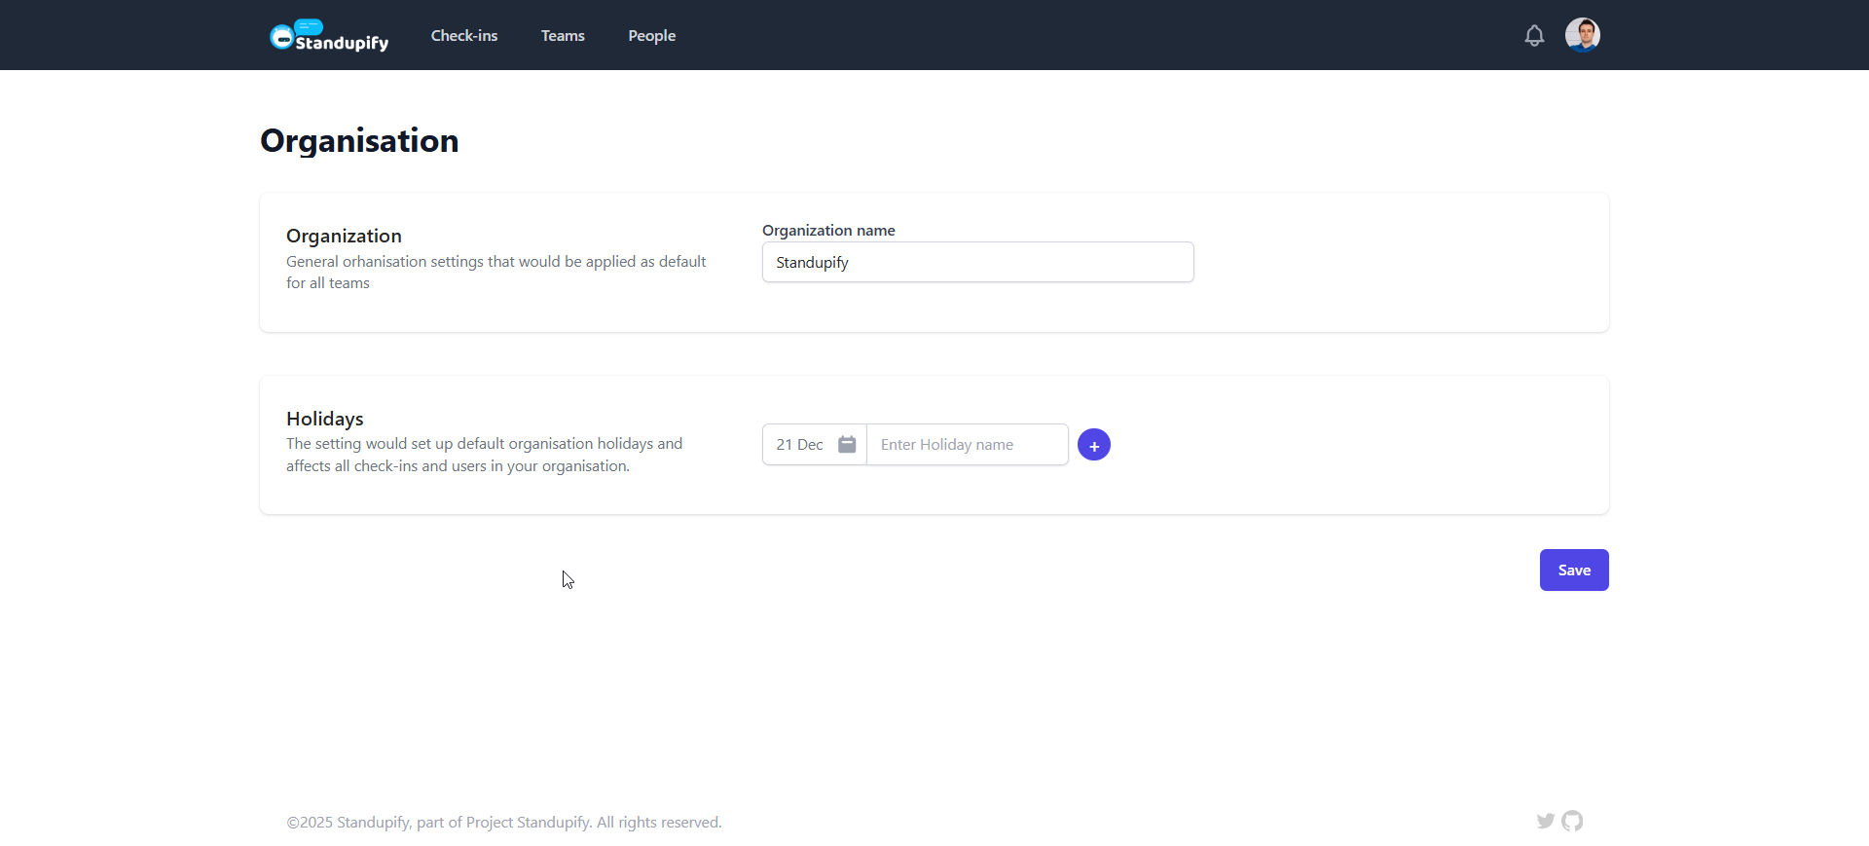Open the GitHub link in footer
Image resolution: width=1869 pixels, height=846 pixels.
point(1572,821)
